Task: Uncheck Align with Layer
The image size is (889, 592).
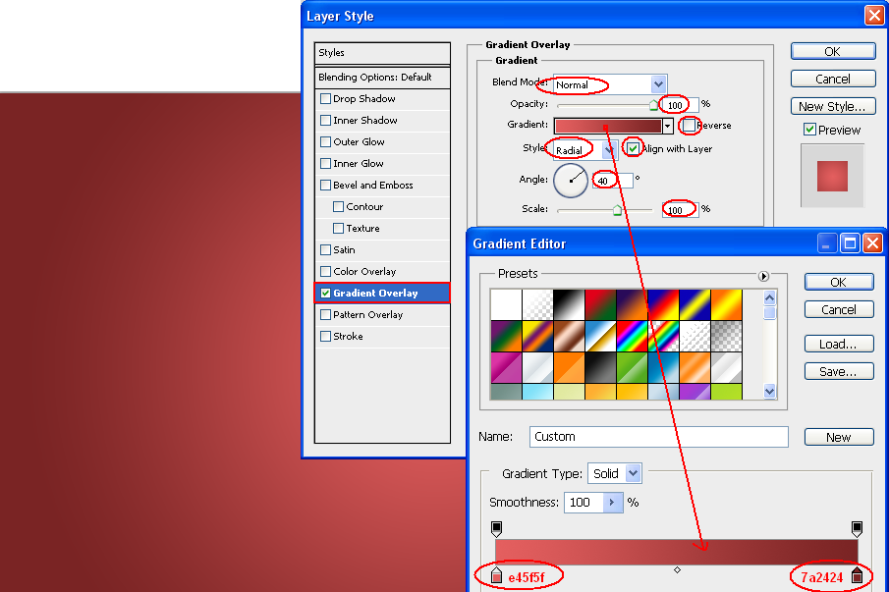Action: (x=633, y=148)
